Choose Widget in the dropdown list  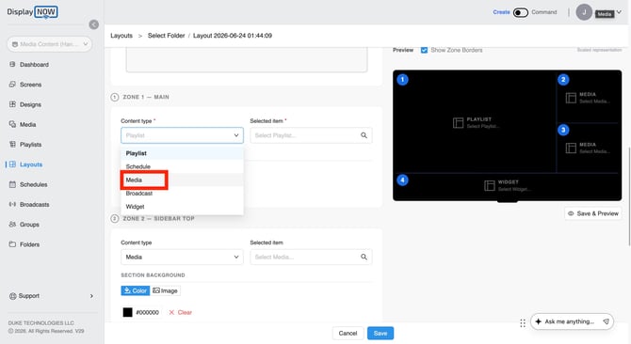click(x=183, y=207)
